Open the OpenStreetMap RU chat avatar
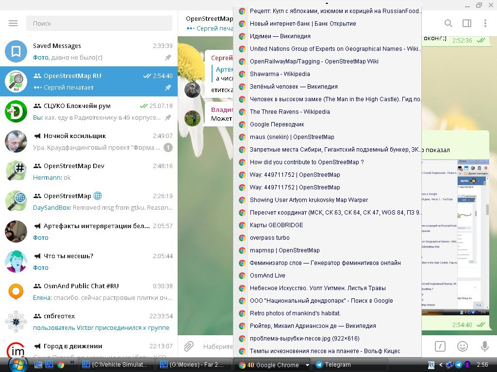Screen dimensions: 497x372 click(x=16, y=81)
